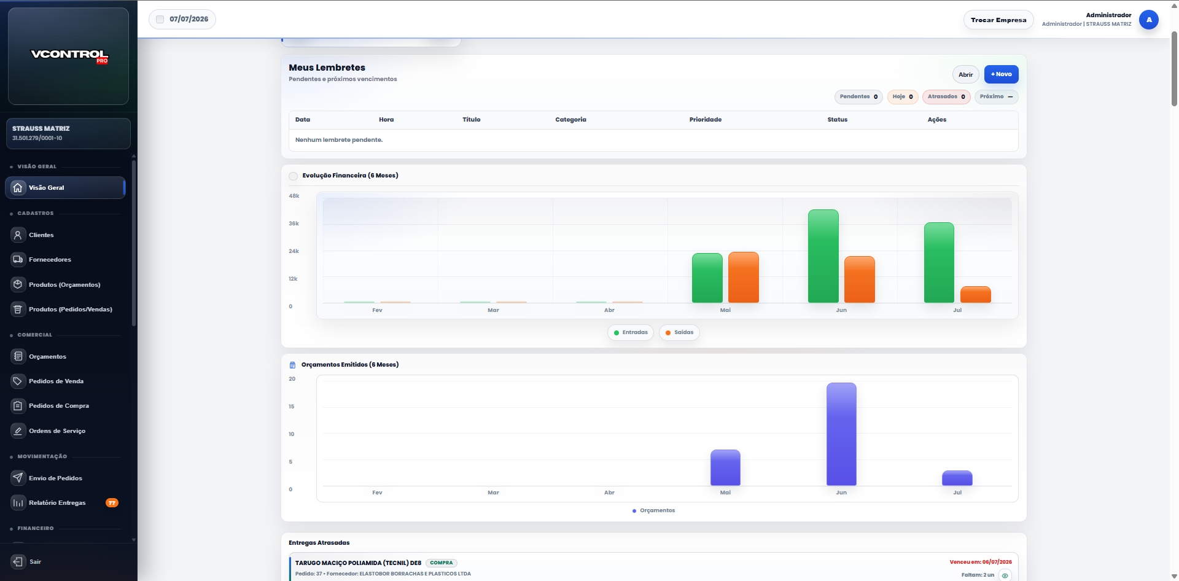Toggle the Saídas series in chart legend
This screenshot has height=581, width=1179.
coord(679,332)
